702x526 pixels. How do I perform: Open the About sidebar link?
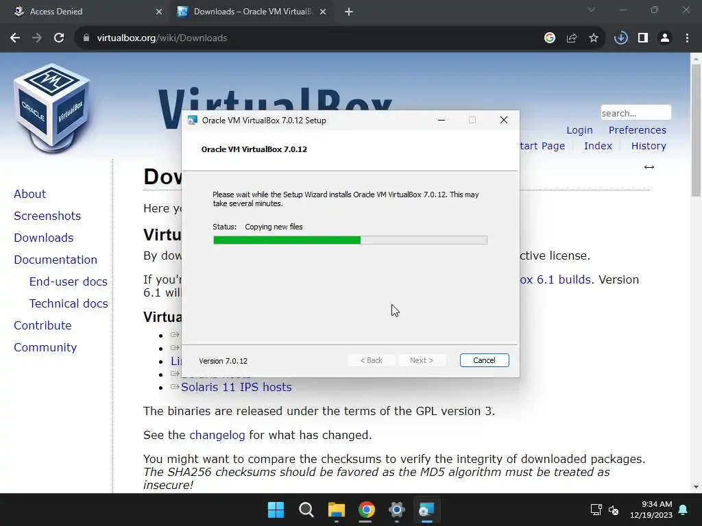pyautogui.click(x=30, y=194)
